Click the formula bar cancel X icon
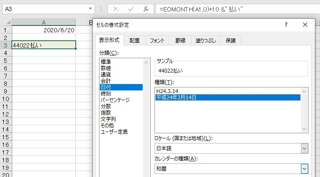This screenshot has height=177, width=320. click(116, 9)
